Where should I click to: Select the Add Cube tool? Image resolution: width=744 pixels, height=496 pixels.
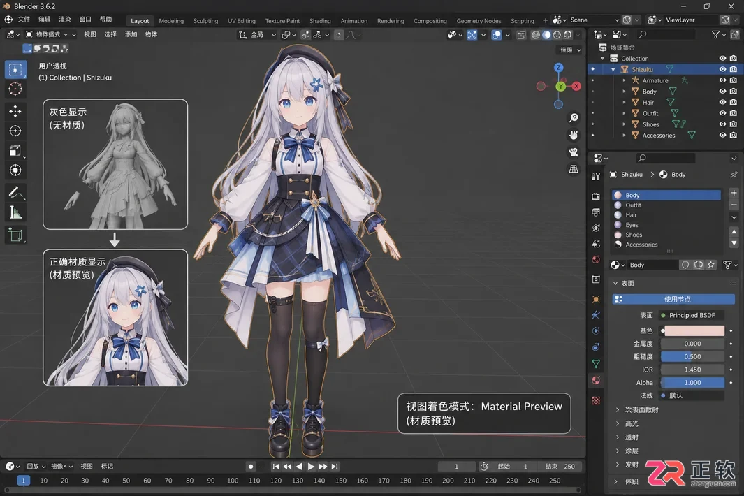pyautogui.click(x=15, y=235)
